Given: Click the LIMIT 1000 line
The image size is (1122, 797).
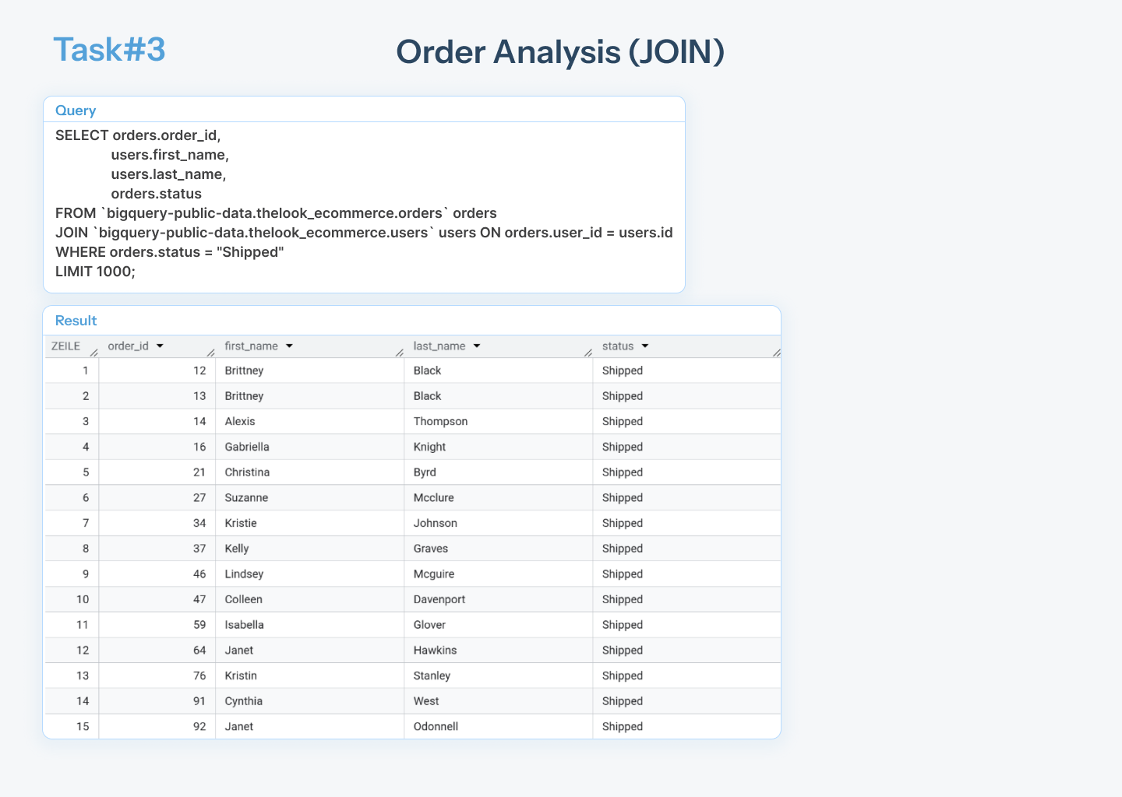Looking at the screenshot, I should coord(95,272).
